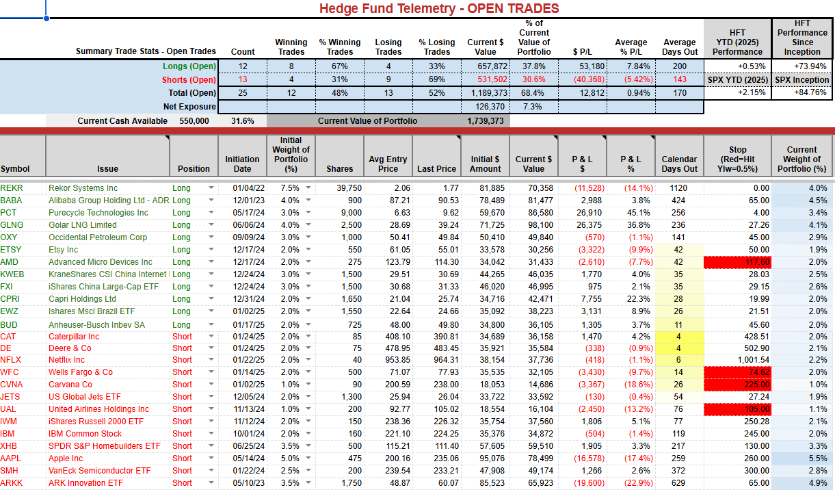Click the SPDR S&P Homebuilders ETF cell
Screen dimensions: 835x492
coord(107,446)
